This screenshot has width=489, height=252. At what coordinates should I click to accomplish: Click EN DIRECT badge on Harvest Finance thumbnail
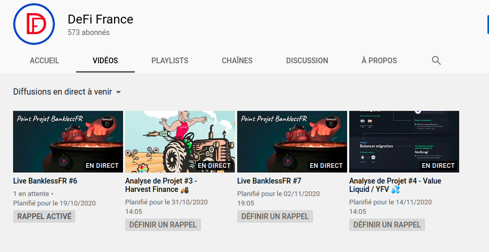pos(214,166)
